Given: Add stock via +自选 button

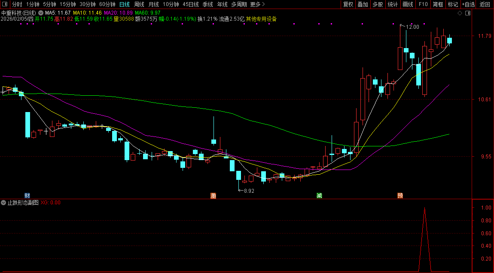Looking at the screenshot, I should click(x=468, y=4).
